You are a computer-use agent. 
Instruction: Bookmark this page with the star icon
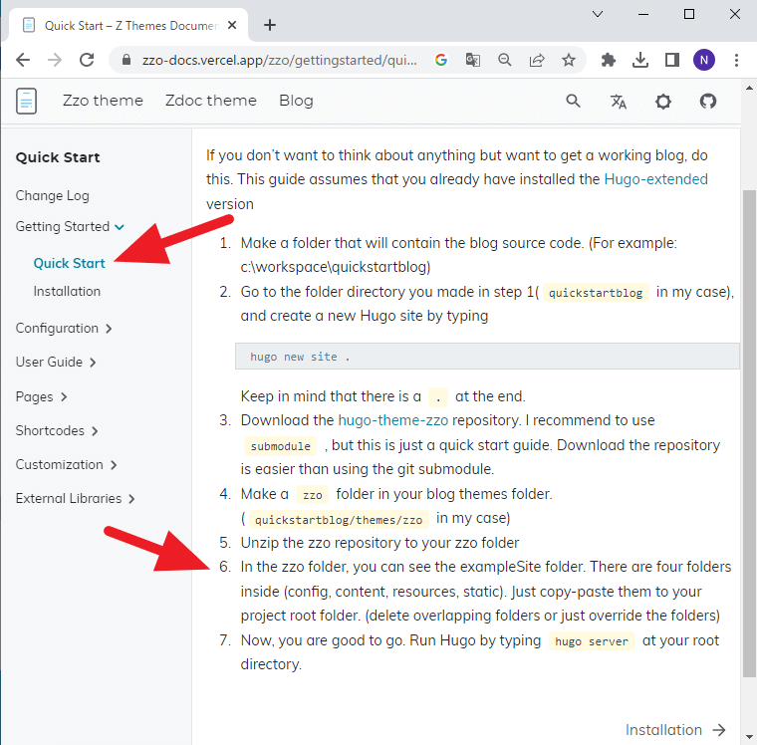[x=568, y=60]
